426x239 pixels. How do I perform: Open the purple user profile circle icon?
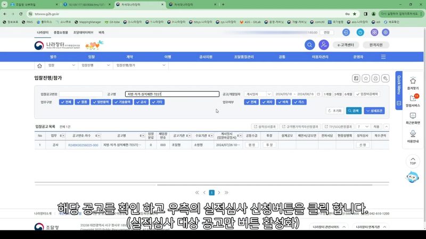324,45
